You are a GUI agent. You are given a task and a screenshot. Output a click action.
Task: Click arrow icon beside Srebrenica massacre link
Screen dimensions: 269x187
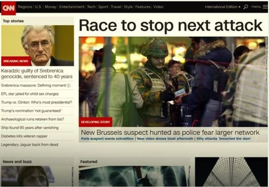point(69,86)
